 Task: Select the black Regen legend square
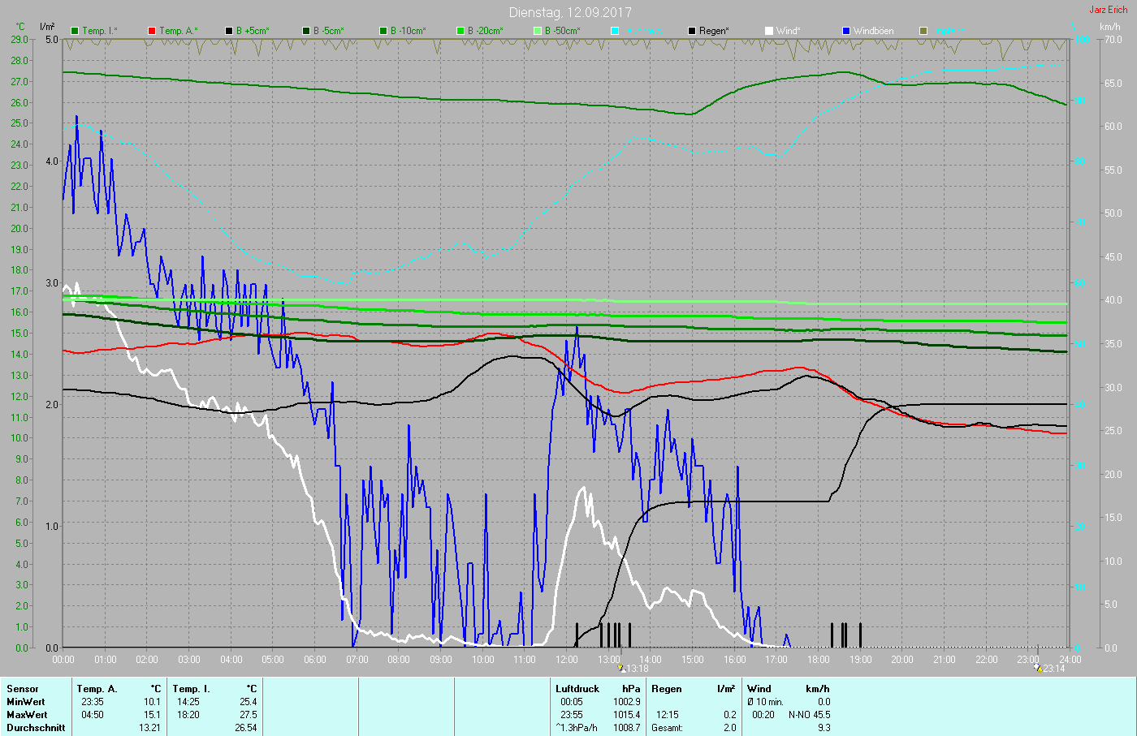coord(692,31)
